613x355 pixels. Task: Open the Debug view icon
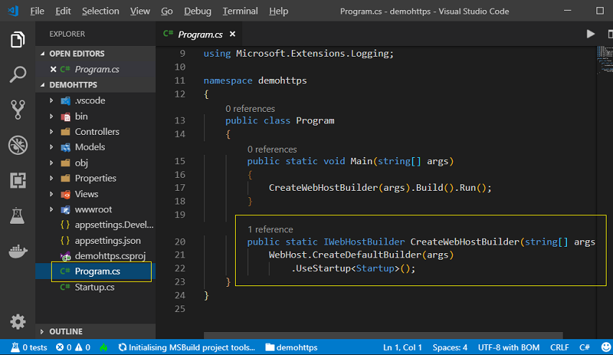[x=17, y=145]
